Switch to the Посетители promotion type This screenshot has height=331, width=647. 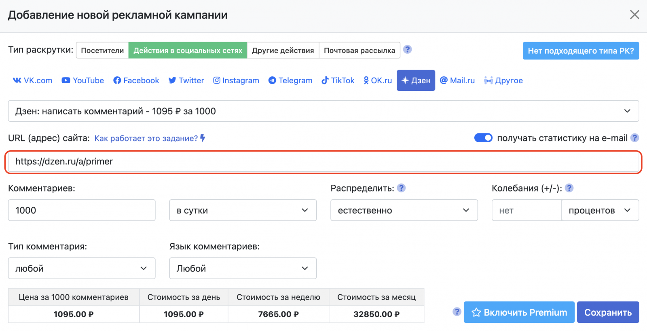pyautogui.click(x=102, y=51)
